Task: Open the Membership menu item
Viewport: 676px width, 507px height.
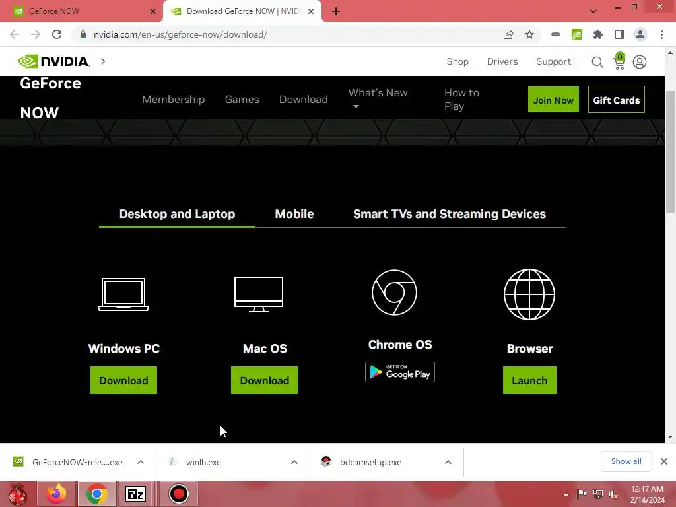Action: coord(174,100)
